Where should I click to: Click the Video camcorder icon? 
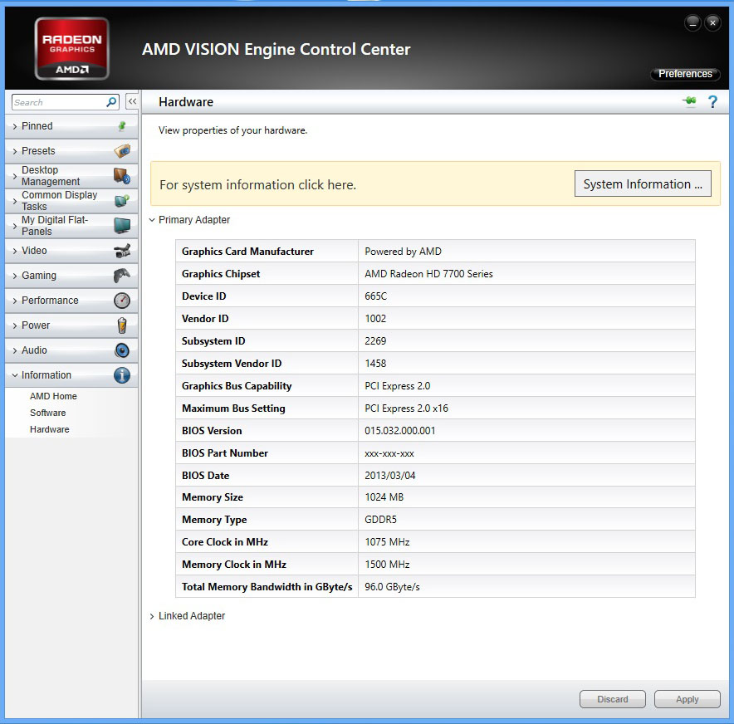(x=122, y=251)
